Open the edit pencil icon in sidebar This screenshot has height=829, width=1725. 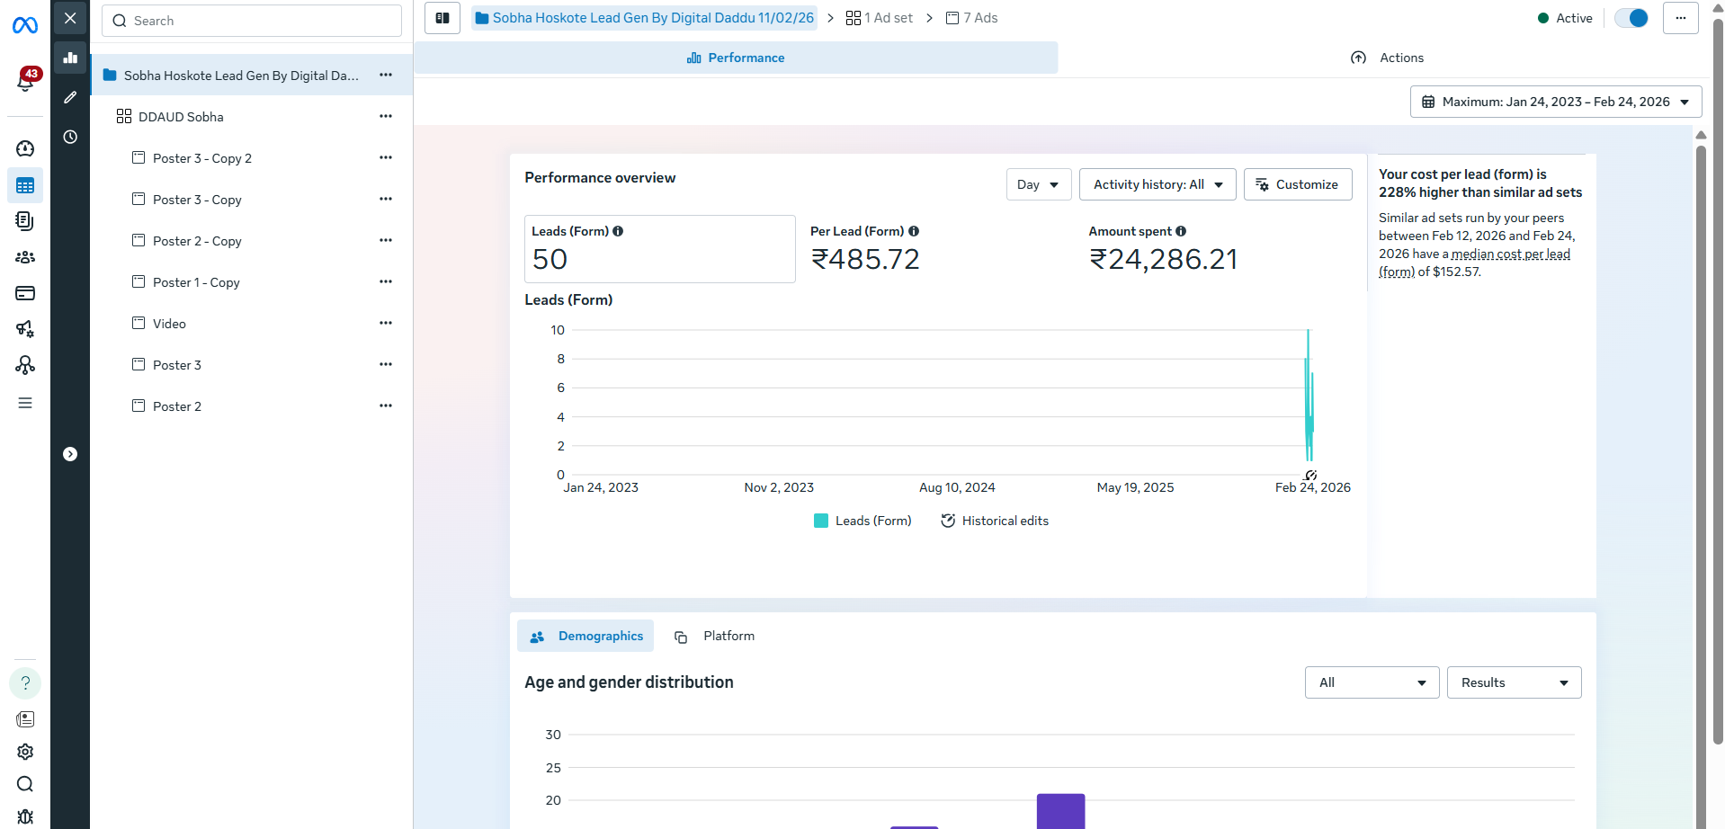[x=70, y=97]
